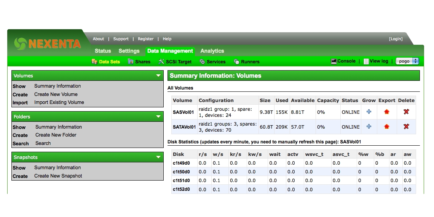This screenshot has width=434, height=217.
Task: Show Folders Summary Information
Action: point(59,127)
